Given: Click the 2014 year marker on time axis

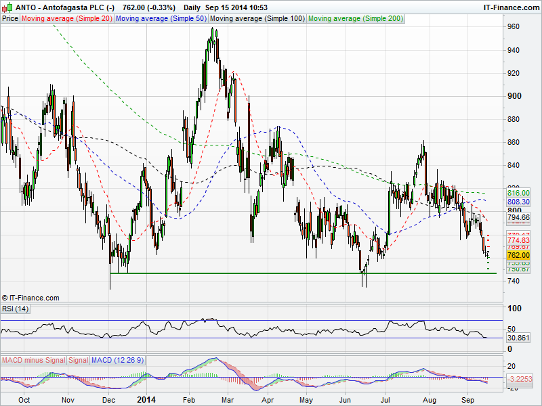Looking at the screenshot, I should tap(147, 400).
